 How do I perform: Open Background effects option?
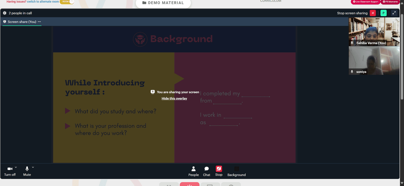coord(236,171)
